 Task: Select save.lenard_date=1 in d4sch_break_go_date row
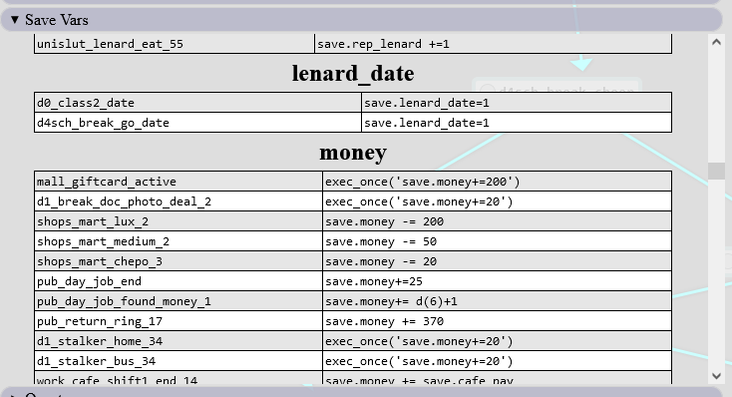point(517,123)
